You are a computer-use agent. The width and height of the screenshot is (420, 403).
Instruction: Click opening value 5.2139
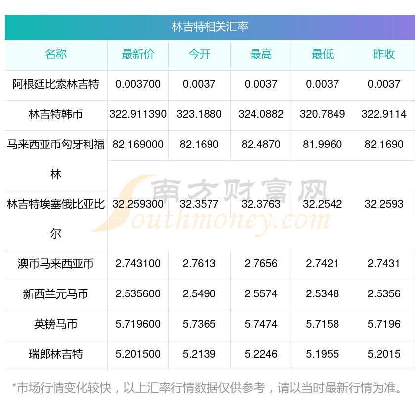199,354
